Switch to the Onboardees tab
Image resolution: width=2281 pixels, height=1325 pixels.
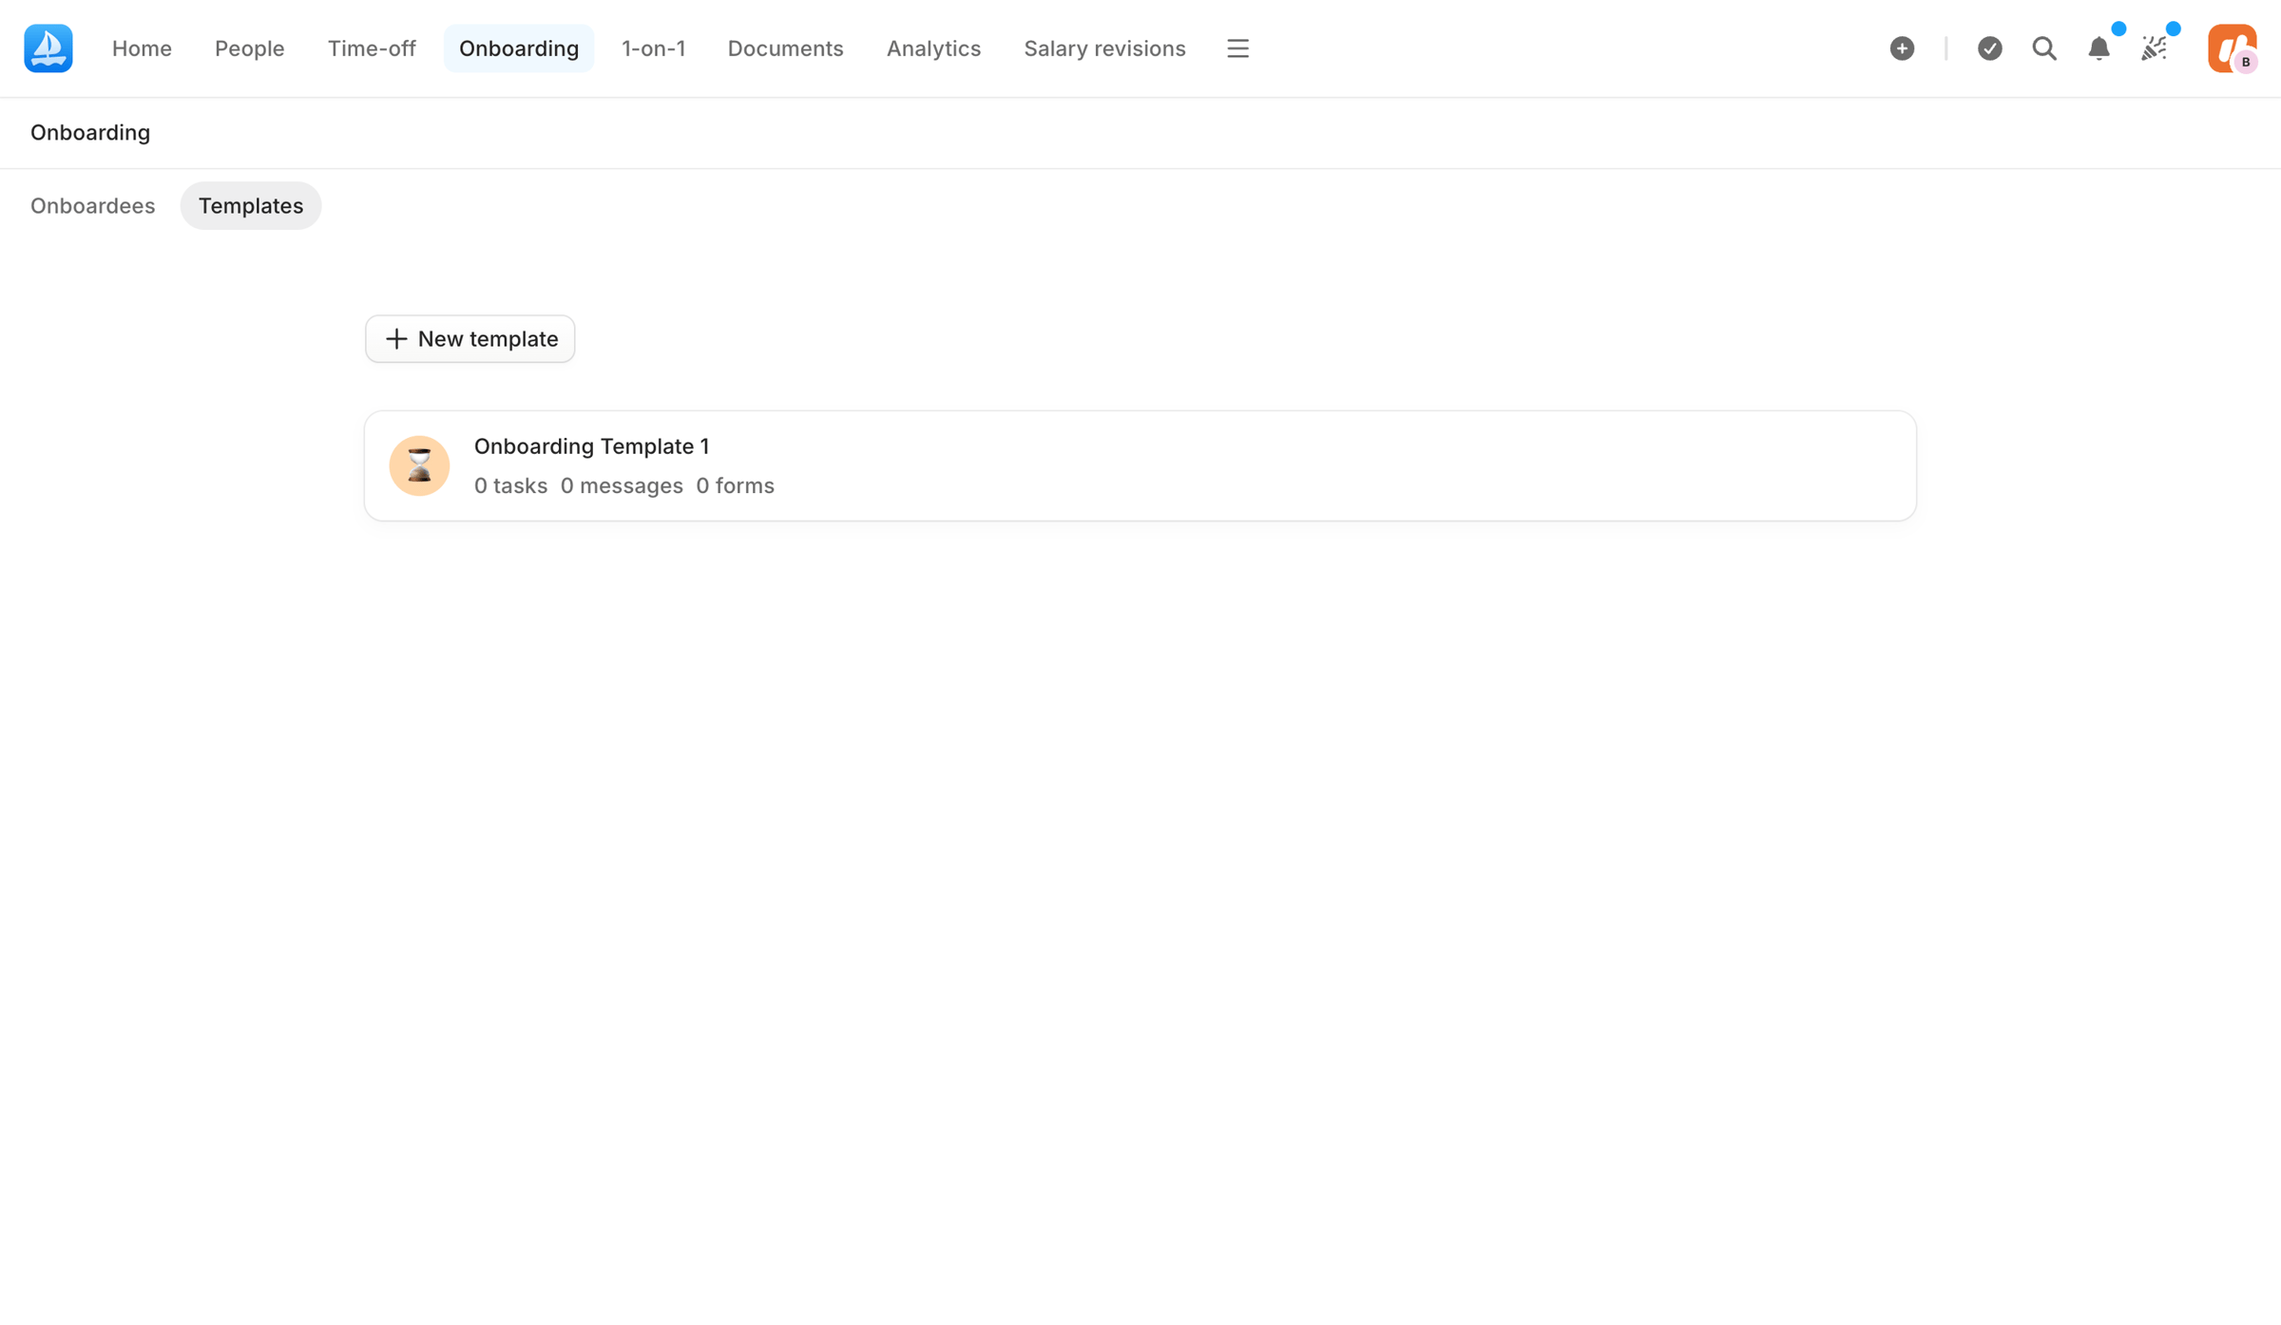92,205
